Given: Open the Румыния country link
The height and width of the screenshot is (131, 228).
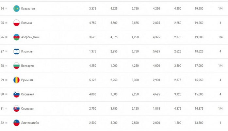Looking at the screenshot, I should pos(27,80).
